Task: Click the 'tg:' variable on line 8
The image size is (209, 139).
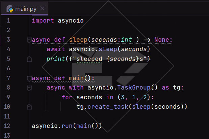Action: [178, 88]
